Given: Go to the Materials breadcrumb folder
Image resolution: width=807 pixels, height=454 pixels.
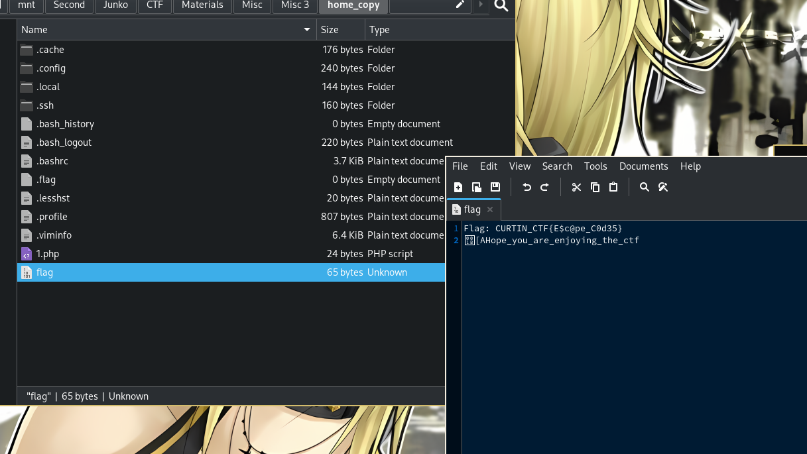Looking at the screenshot, I should point(203,5).
